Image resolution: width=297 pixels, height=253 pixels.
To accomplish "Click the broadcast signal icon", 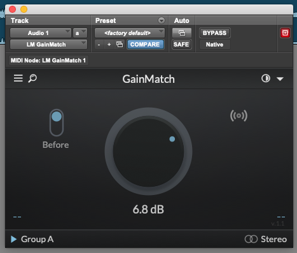I will pos(238,115).
